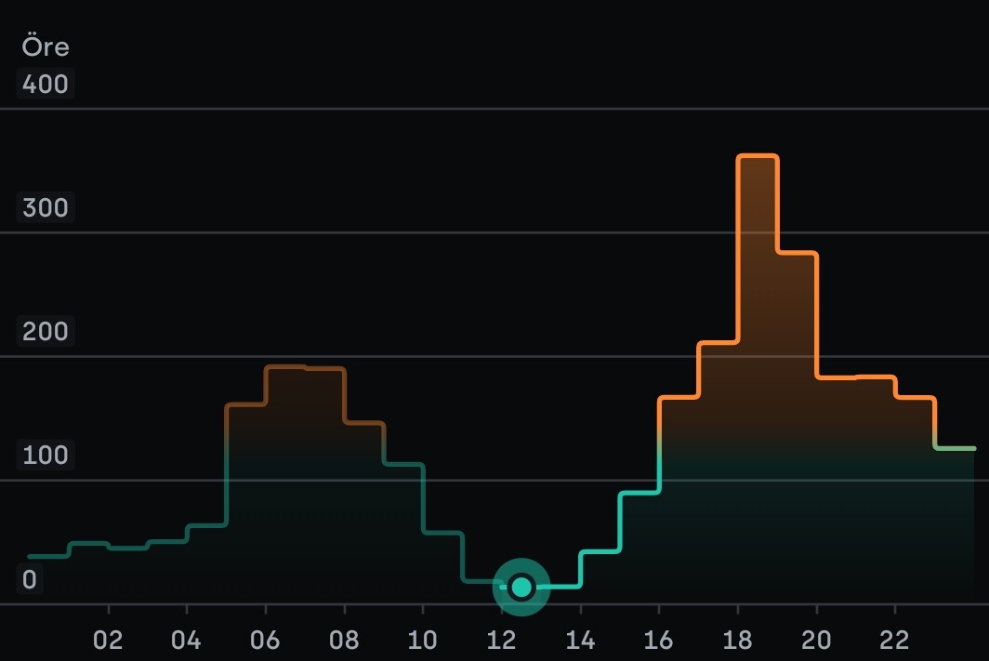Click the 14 hour label
989x661 pixels.
tap(580, 641)
